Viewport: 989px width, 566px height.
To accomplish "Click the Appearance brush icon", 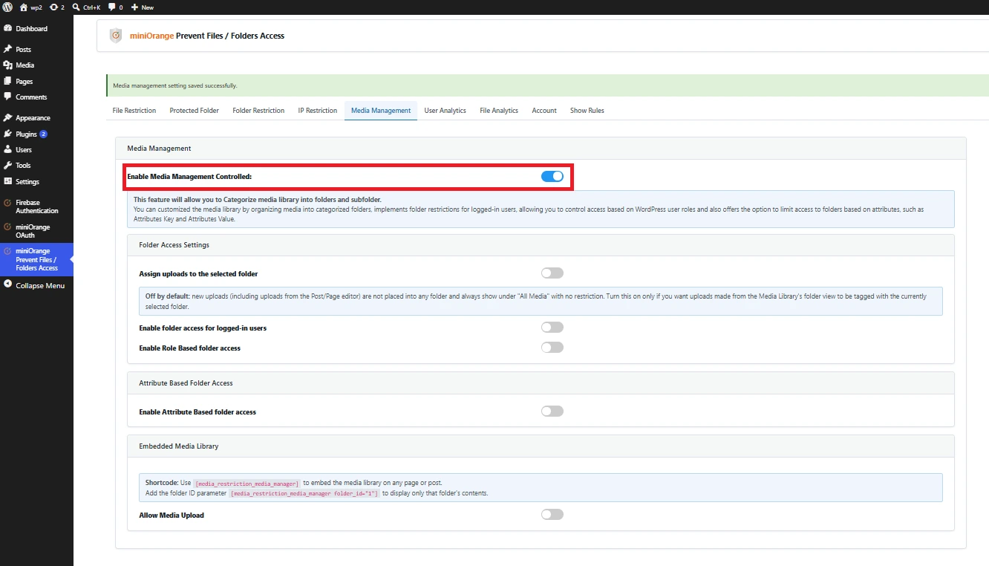I will click(x=7, y=117).
